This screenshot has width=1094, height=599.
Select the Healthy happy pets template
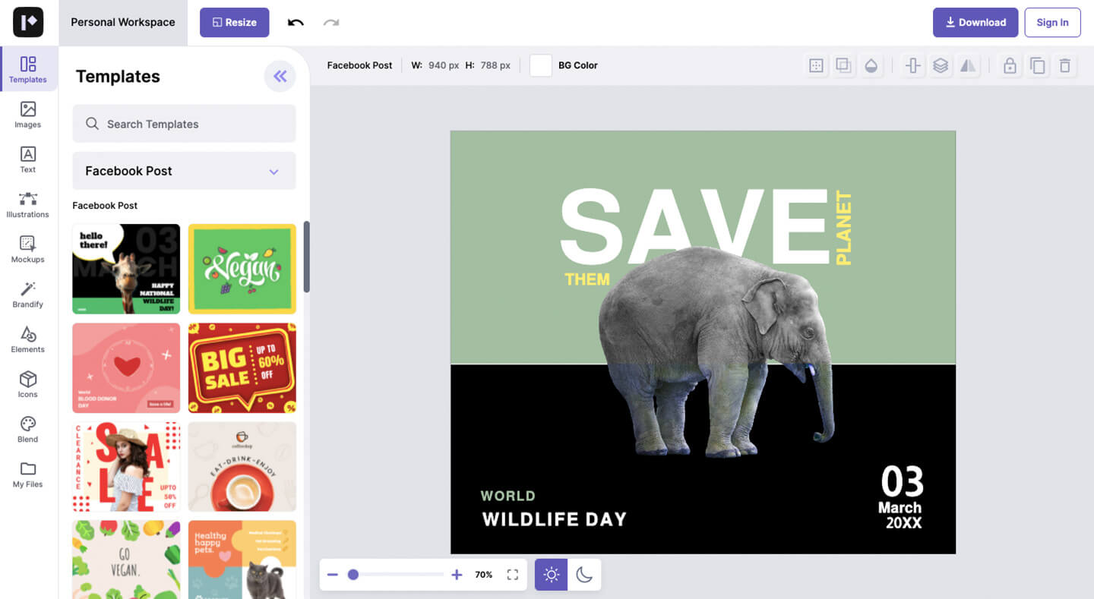point(242,560)
